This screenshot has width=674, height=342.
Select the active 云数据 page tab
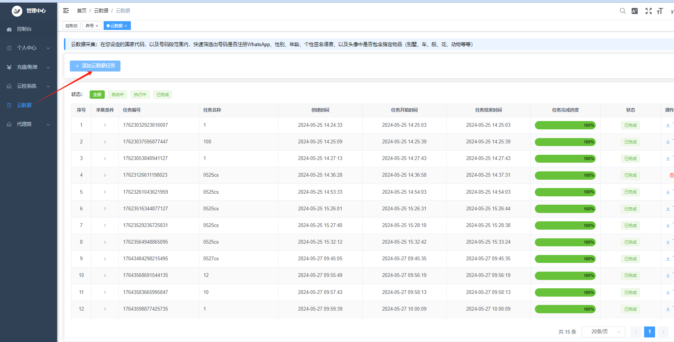point(116,26)
